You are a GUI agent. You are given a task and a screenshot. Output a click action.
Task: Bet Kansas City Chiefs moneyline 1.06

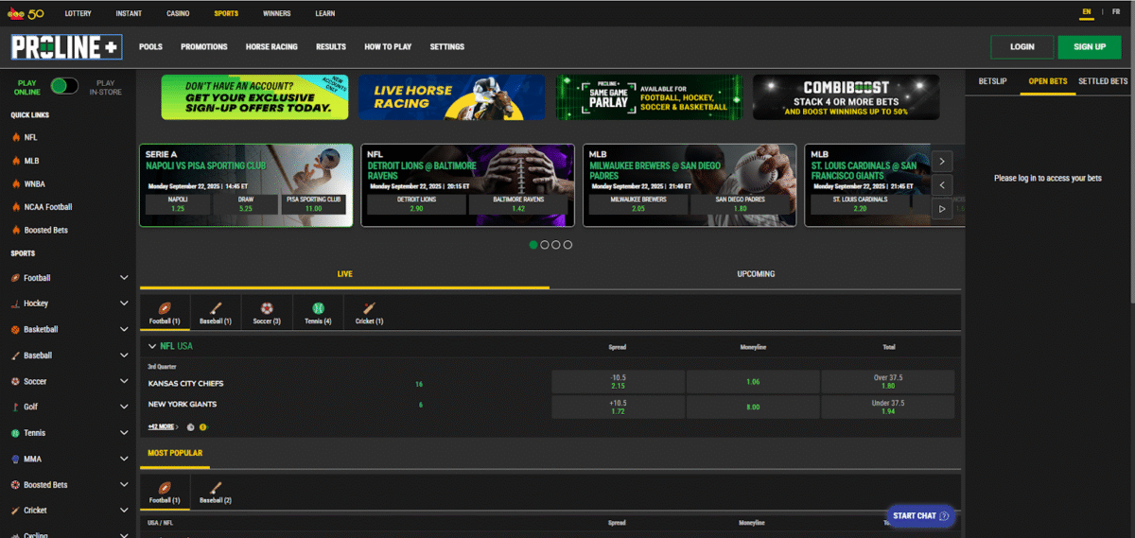pyautogui.click(x=753, y=382)
